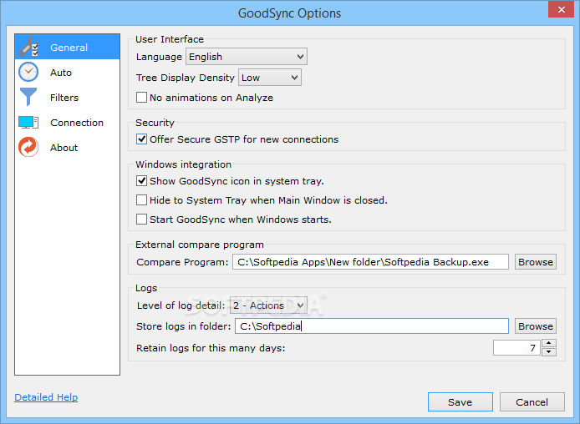The height and width of the screenshot is (424, 580).
Task: Click the About GoodSync logo icon
Action: (28, 148)
